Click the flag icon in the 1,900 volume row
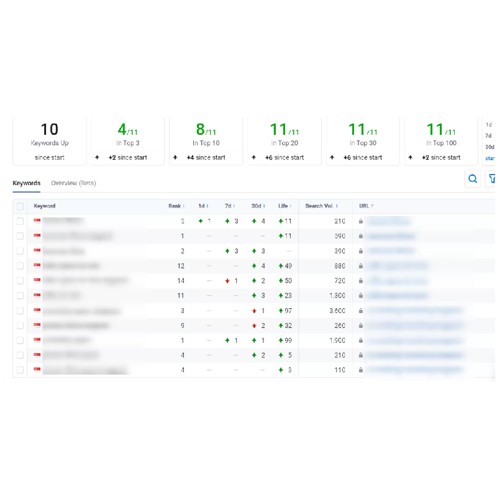Screen dimensions: 497x497 37,340
